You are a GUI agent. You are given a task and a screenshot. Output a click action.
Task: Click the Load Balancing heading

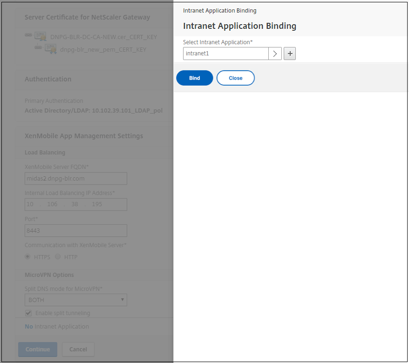coord(45,153)
